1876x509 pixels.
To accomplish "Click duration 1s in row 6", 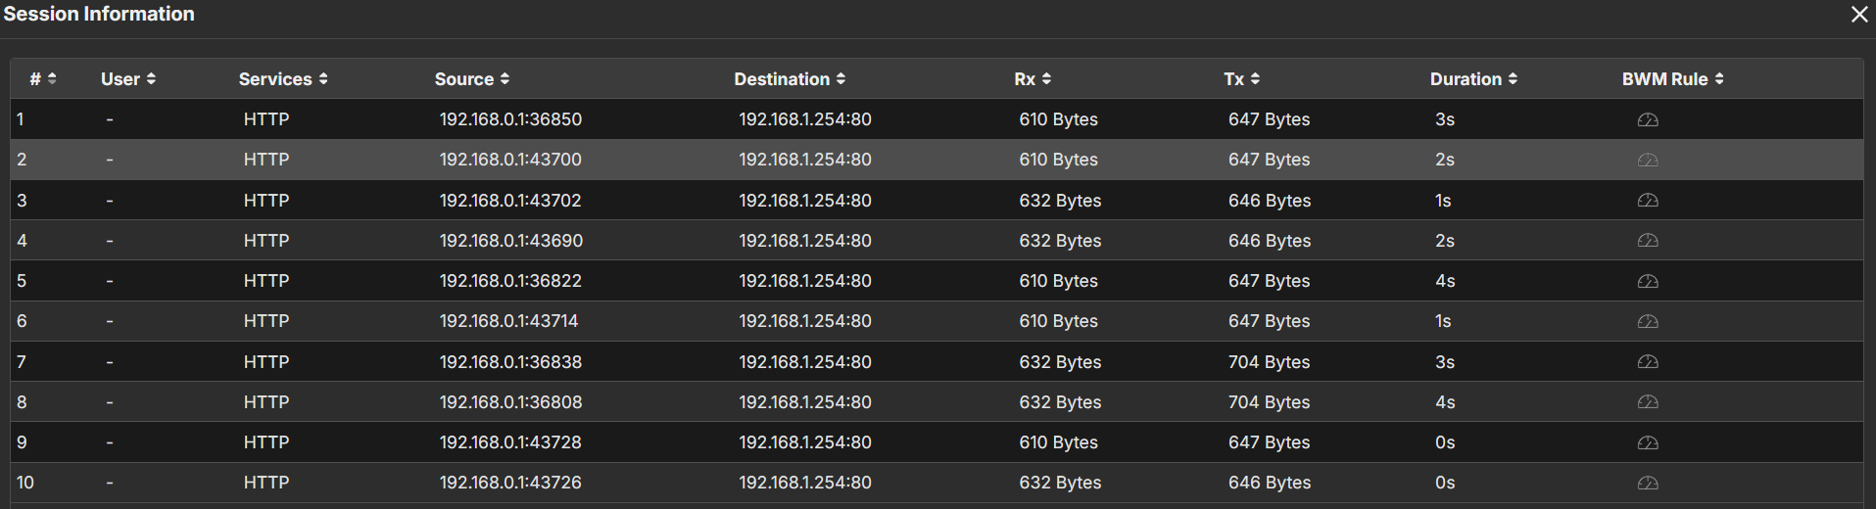I will coord(1443,321).
